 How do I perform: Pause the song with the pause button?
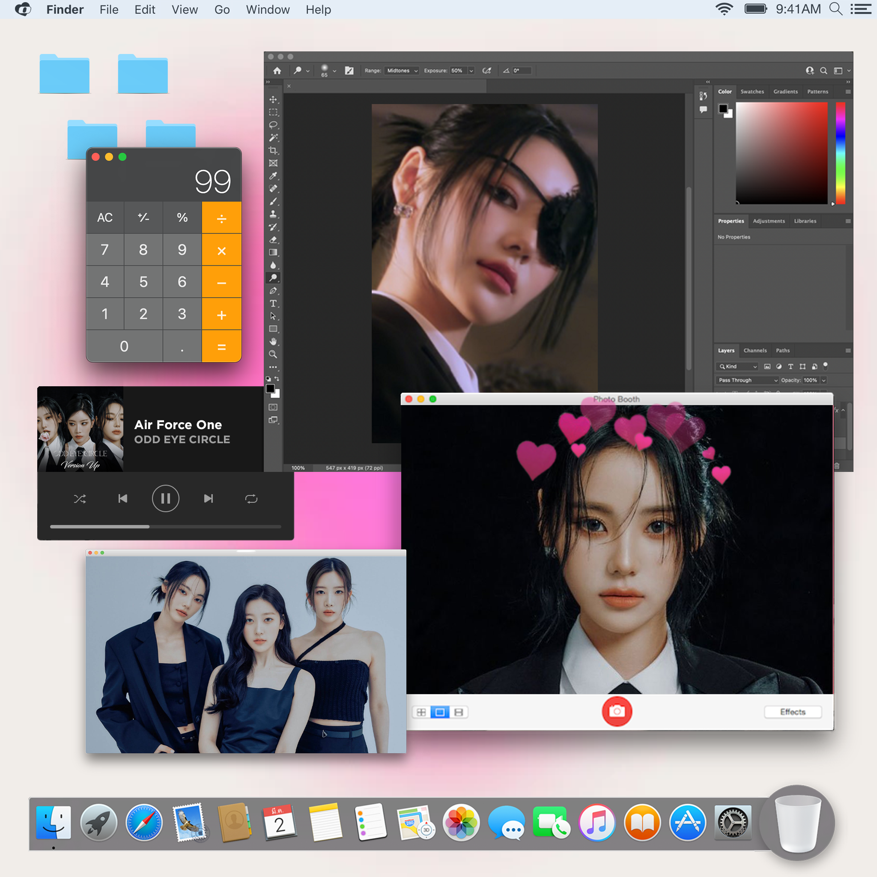point(165,498)
